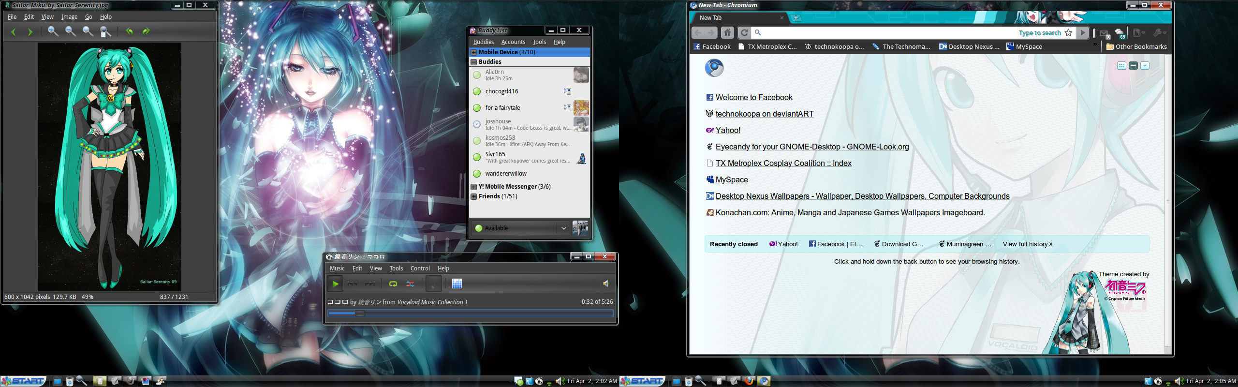Skip to next track in music player
The height and width of the screenshot is (387, 1238).
pyautogui.click(x=370, y=284)
